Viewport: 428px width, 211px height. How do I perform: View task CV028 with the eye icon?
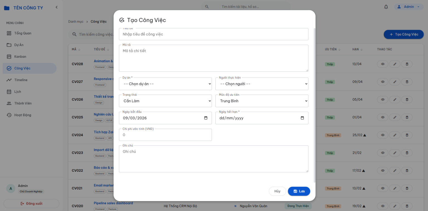pyautogui.click(x=383, y=64)
